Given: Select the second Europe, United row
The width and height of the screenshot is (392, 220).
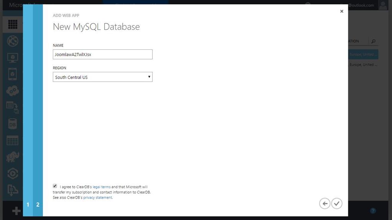Looking at the screenshot, I should pyautogui.click(x=363, y=65).
